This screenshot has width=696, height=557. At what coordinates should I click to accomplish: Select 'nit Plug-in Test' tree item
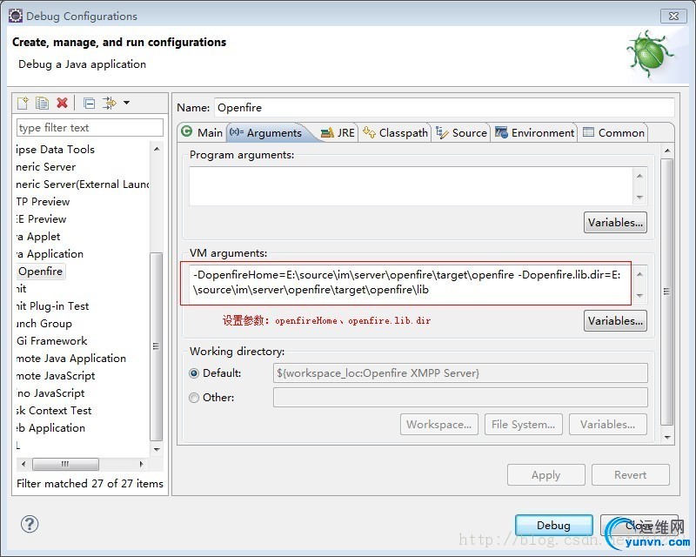52,306
